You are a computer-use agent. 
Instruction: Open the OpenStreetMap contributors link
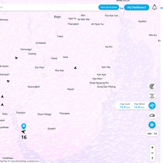coord(24,161)
